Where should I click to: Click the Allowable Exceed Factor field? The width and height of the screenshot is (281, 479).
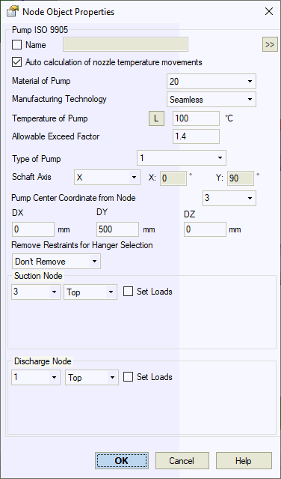(x=196, y=136)
